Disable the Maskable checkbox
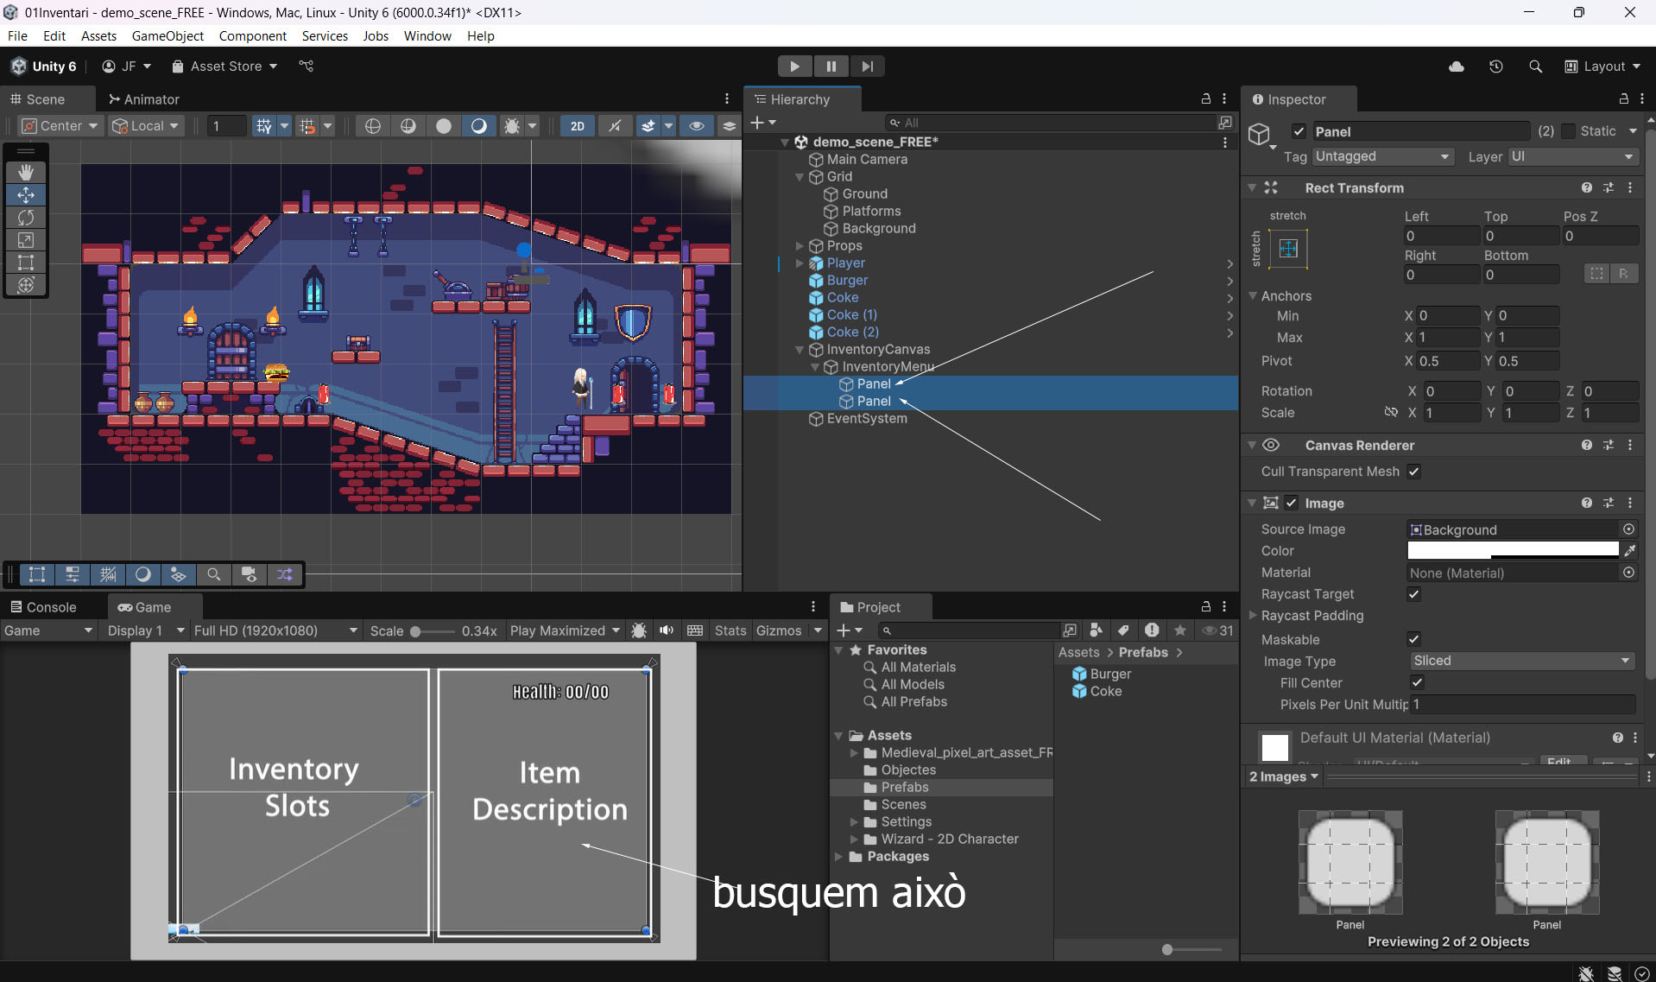The width and height of the screenshot is (1656, 982). [1413, 639]
